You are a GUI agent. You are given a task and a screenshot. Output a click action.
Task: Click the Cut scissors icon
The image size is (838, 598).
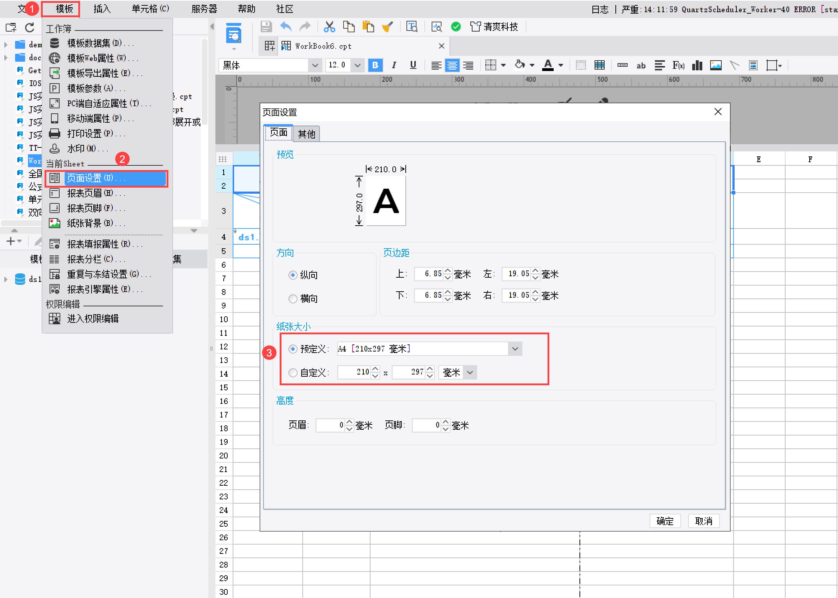(x=329, y=27)
